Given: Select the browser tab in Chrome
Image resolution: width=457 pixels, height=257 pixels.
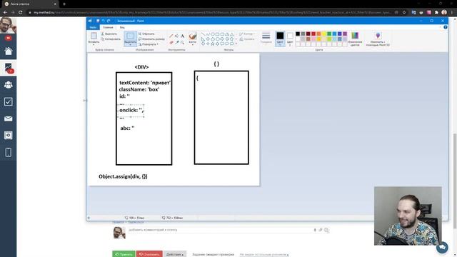Looking at the screenshot, I should 30,4.
